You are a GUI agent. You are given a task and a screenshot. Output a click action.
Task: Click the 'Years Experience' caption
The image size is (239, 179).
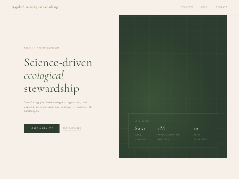(200, 137)
